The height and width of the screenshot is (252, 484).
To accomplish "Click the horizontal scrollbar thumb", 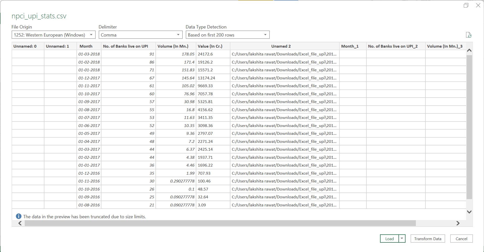I will click(220, 223).
